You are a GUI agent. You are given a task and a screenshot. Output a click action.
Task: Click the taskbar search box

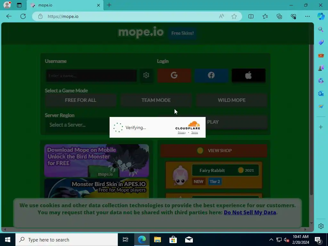[x=67, y=240]
